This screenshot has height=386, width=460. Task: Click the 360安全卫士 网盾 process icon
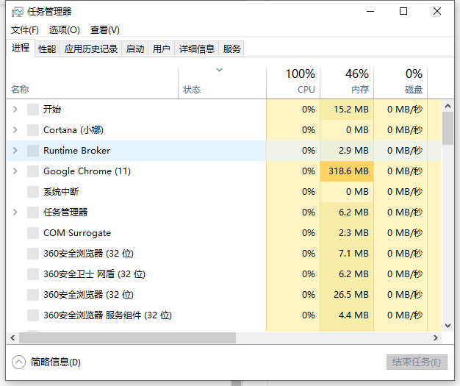pyautogui.click(x=32, y=274)
